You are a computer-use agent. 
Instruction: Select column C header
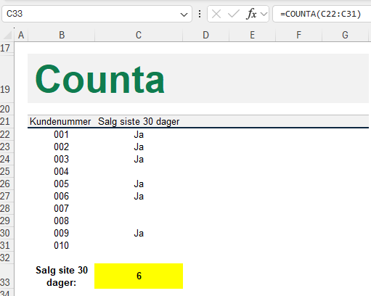point(139,36)
